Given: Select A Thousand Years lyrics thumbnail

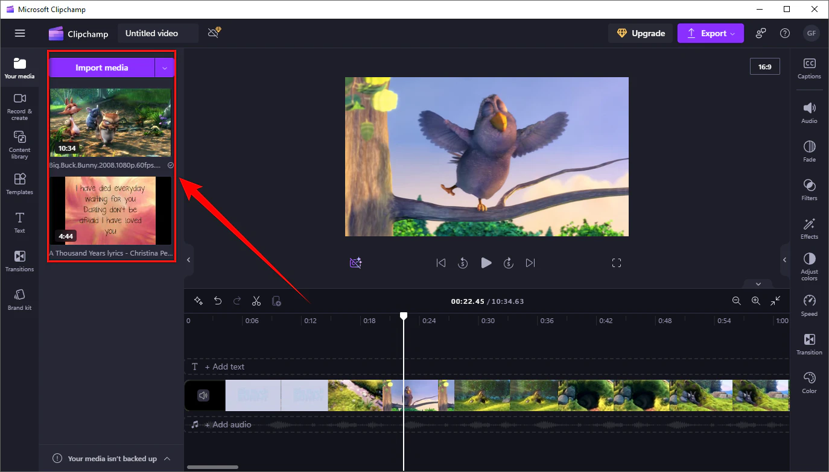Looking at the screenshot, I should (x=110, y=210).
